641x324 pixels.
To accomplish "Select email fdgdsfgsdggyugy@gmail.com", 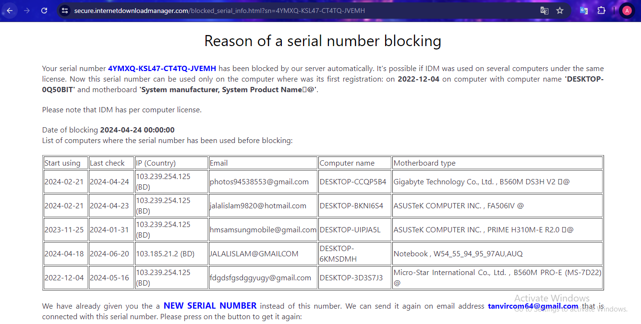I will tap(260, 277).
